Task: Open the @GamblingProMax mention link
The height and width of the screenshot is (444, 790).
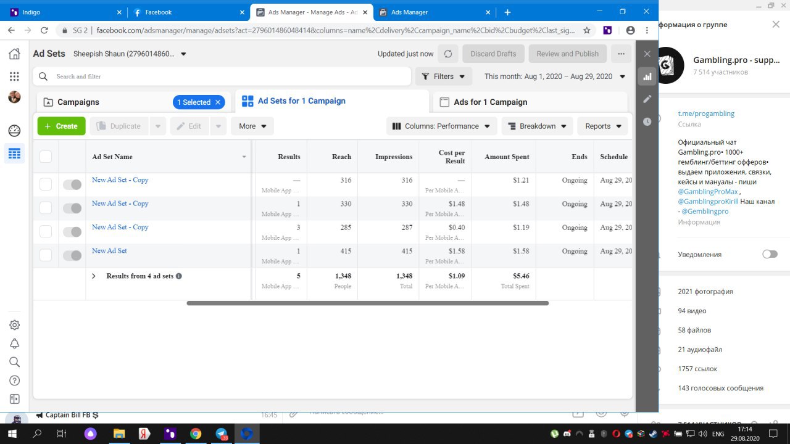Action: (x=708, y=192)
